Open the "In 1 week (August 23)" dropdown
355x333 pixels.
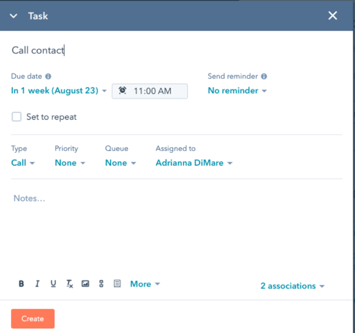pos(59,91)
